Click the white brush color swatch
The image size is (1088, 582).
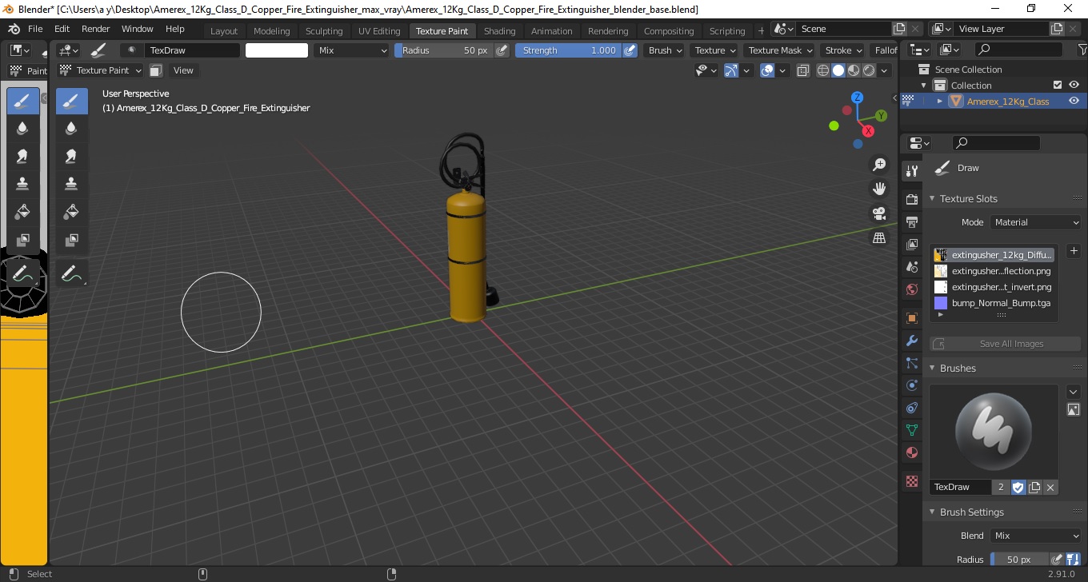click(277, 50)
